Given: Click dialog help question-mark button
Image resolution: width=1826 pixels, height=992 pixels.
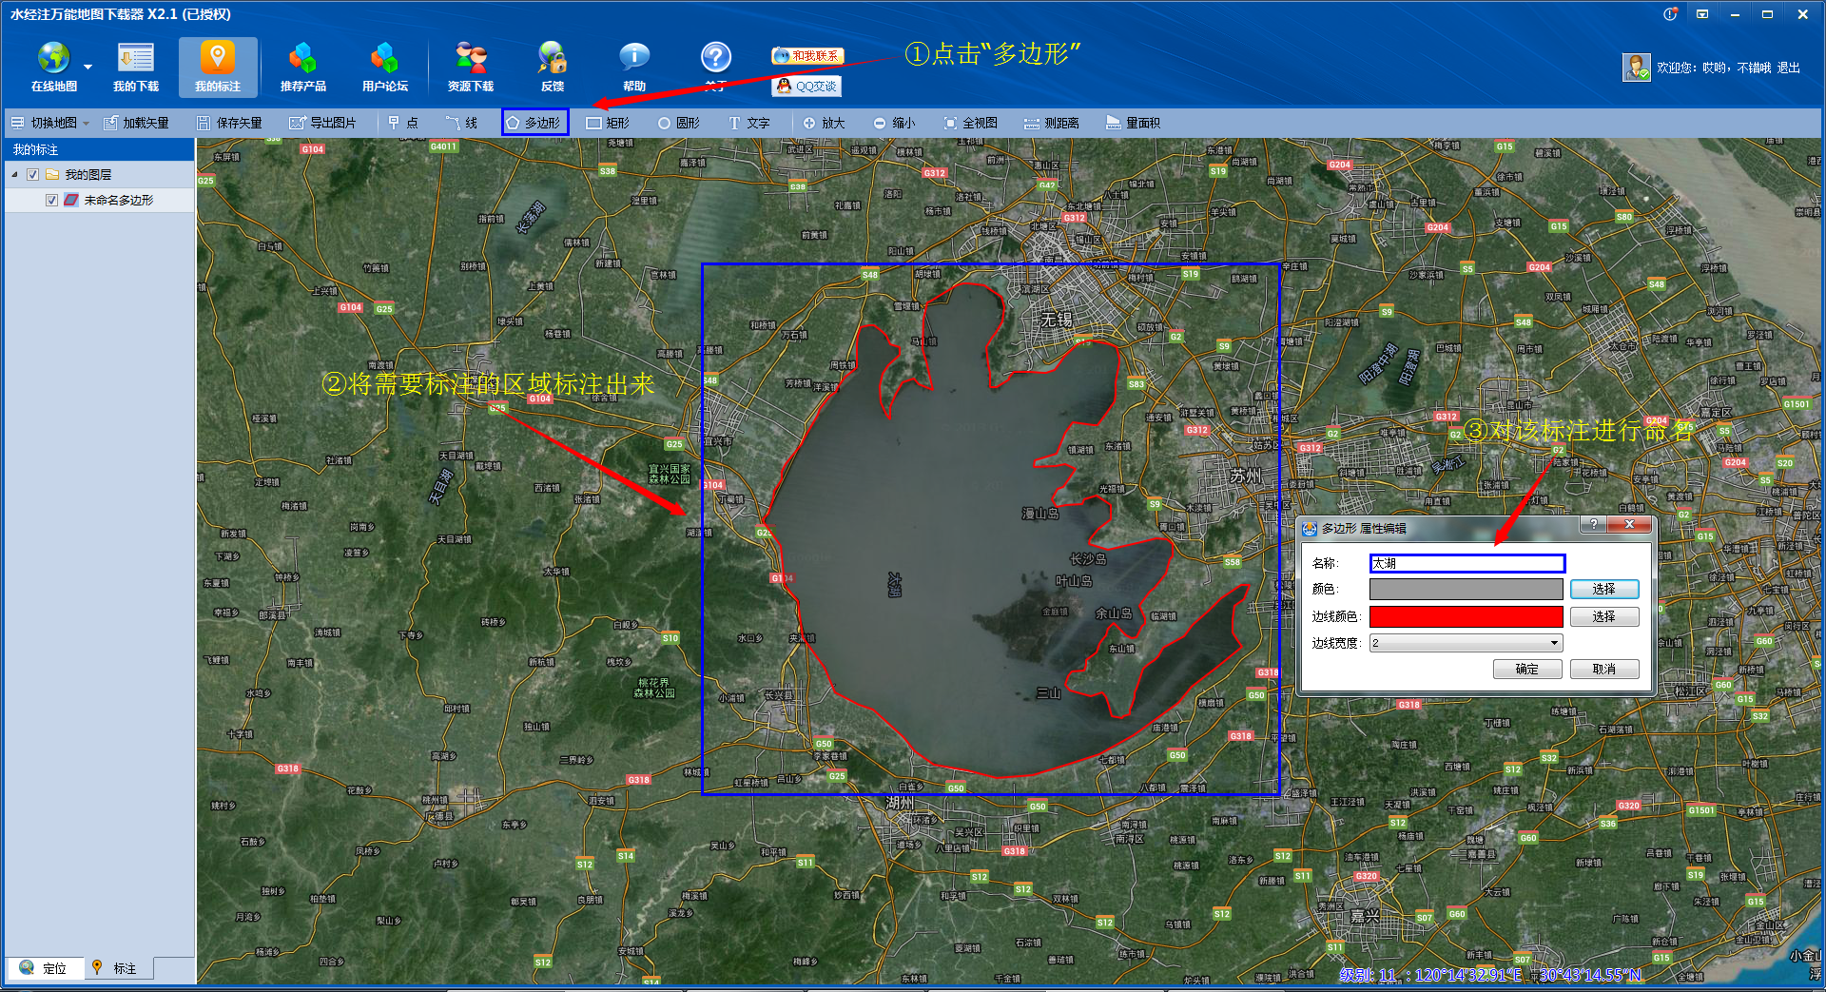Looking at the screenshot, I should point(1593,525).
